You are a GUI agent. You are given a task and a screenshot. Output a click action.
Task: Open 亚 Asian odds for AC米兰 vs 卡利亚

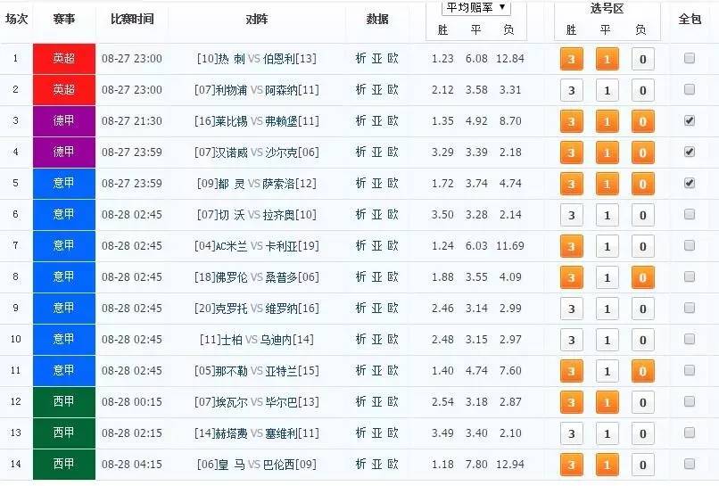tap(377, 245)
